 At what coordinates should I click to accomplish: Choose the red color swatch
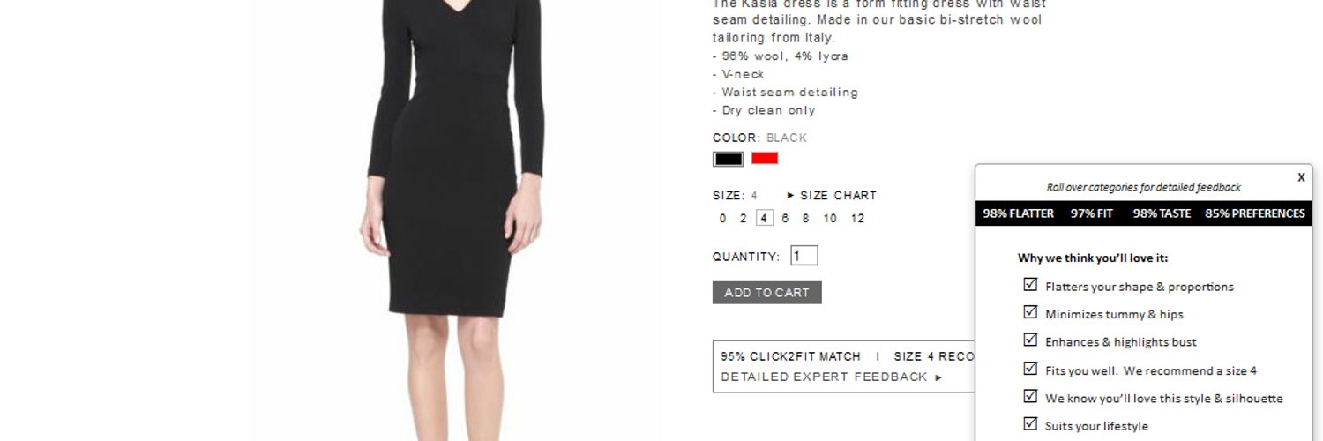(x=765, y=159)
